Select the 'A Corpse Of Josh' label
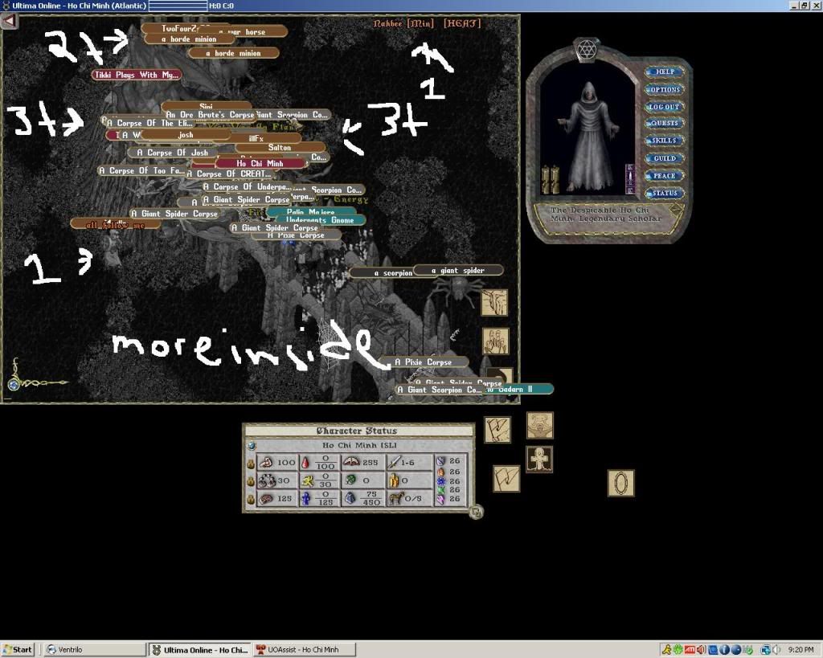 tap(172, 153)
